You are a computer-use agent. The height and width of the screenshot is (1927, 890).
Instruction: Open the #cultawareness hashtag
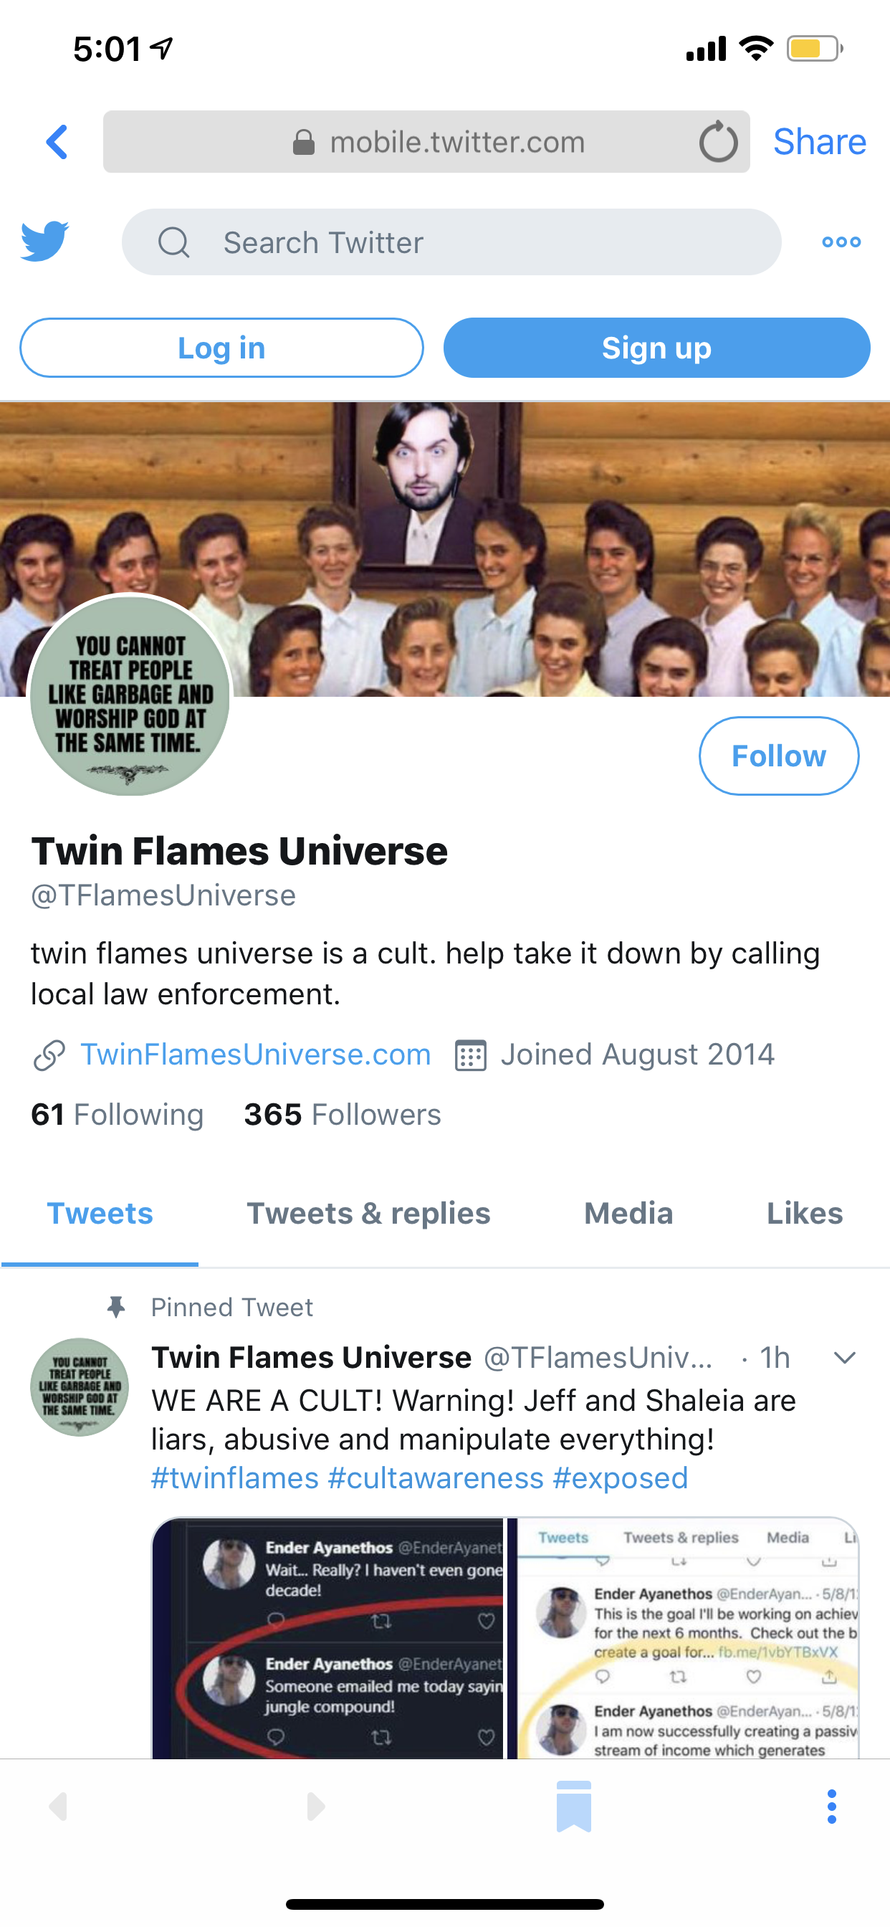point(435,1479)
